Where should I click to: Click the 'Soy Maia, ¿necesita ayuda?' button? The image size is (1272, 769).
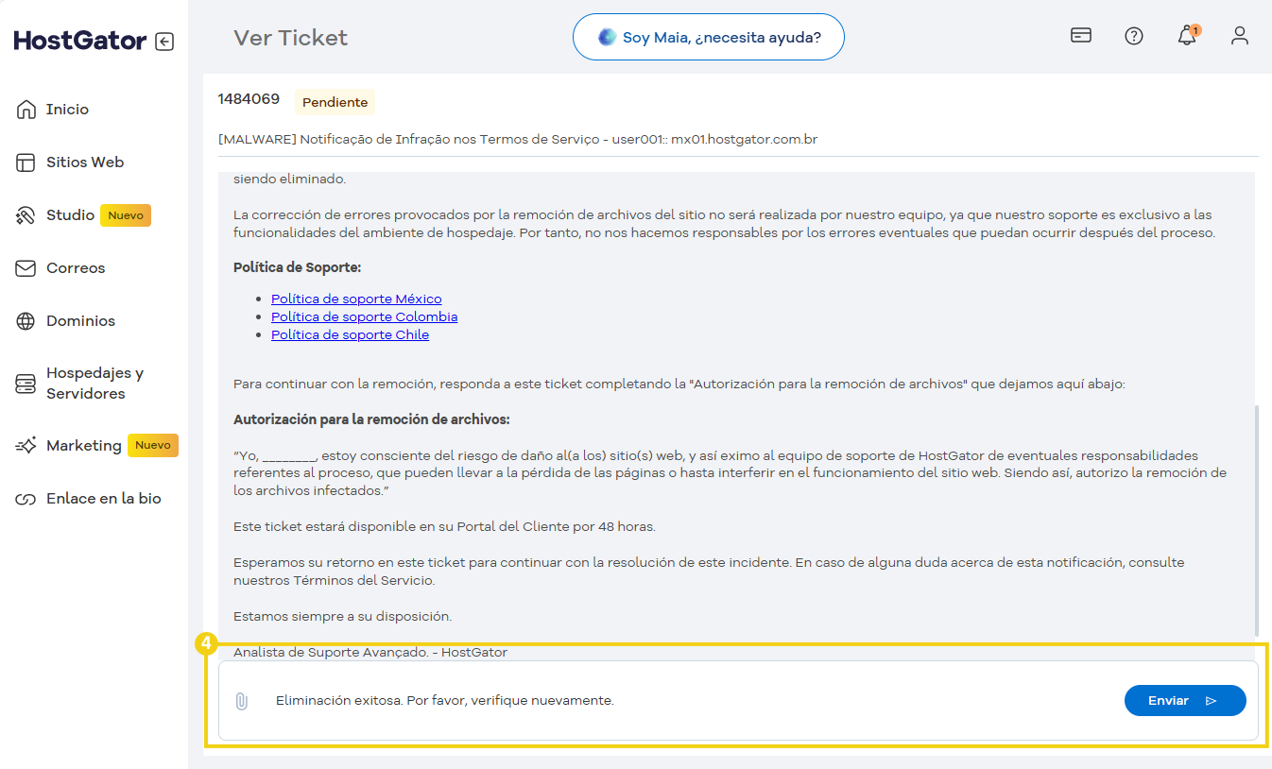[708, 37]
